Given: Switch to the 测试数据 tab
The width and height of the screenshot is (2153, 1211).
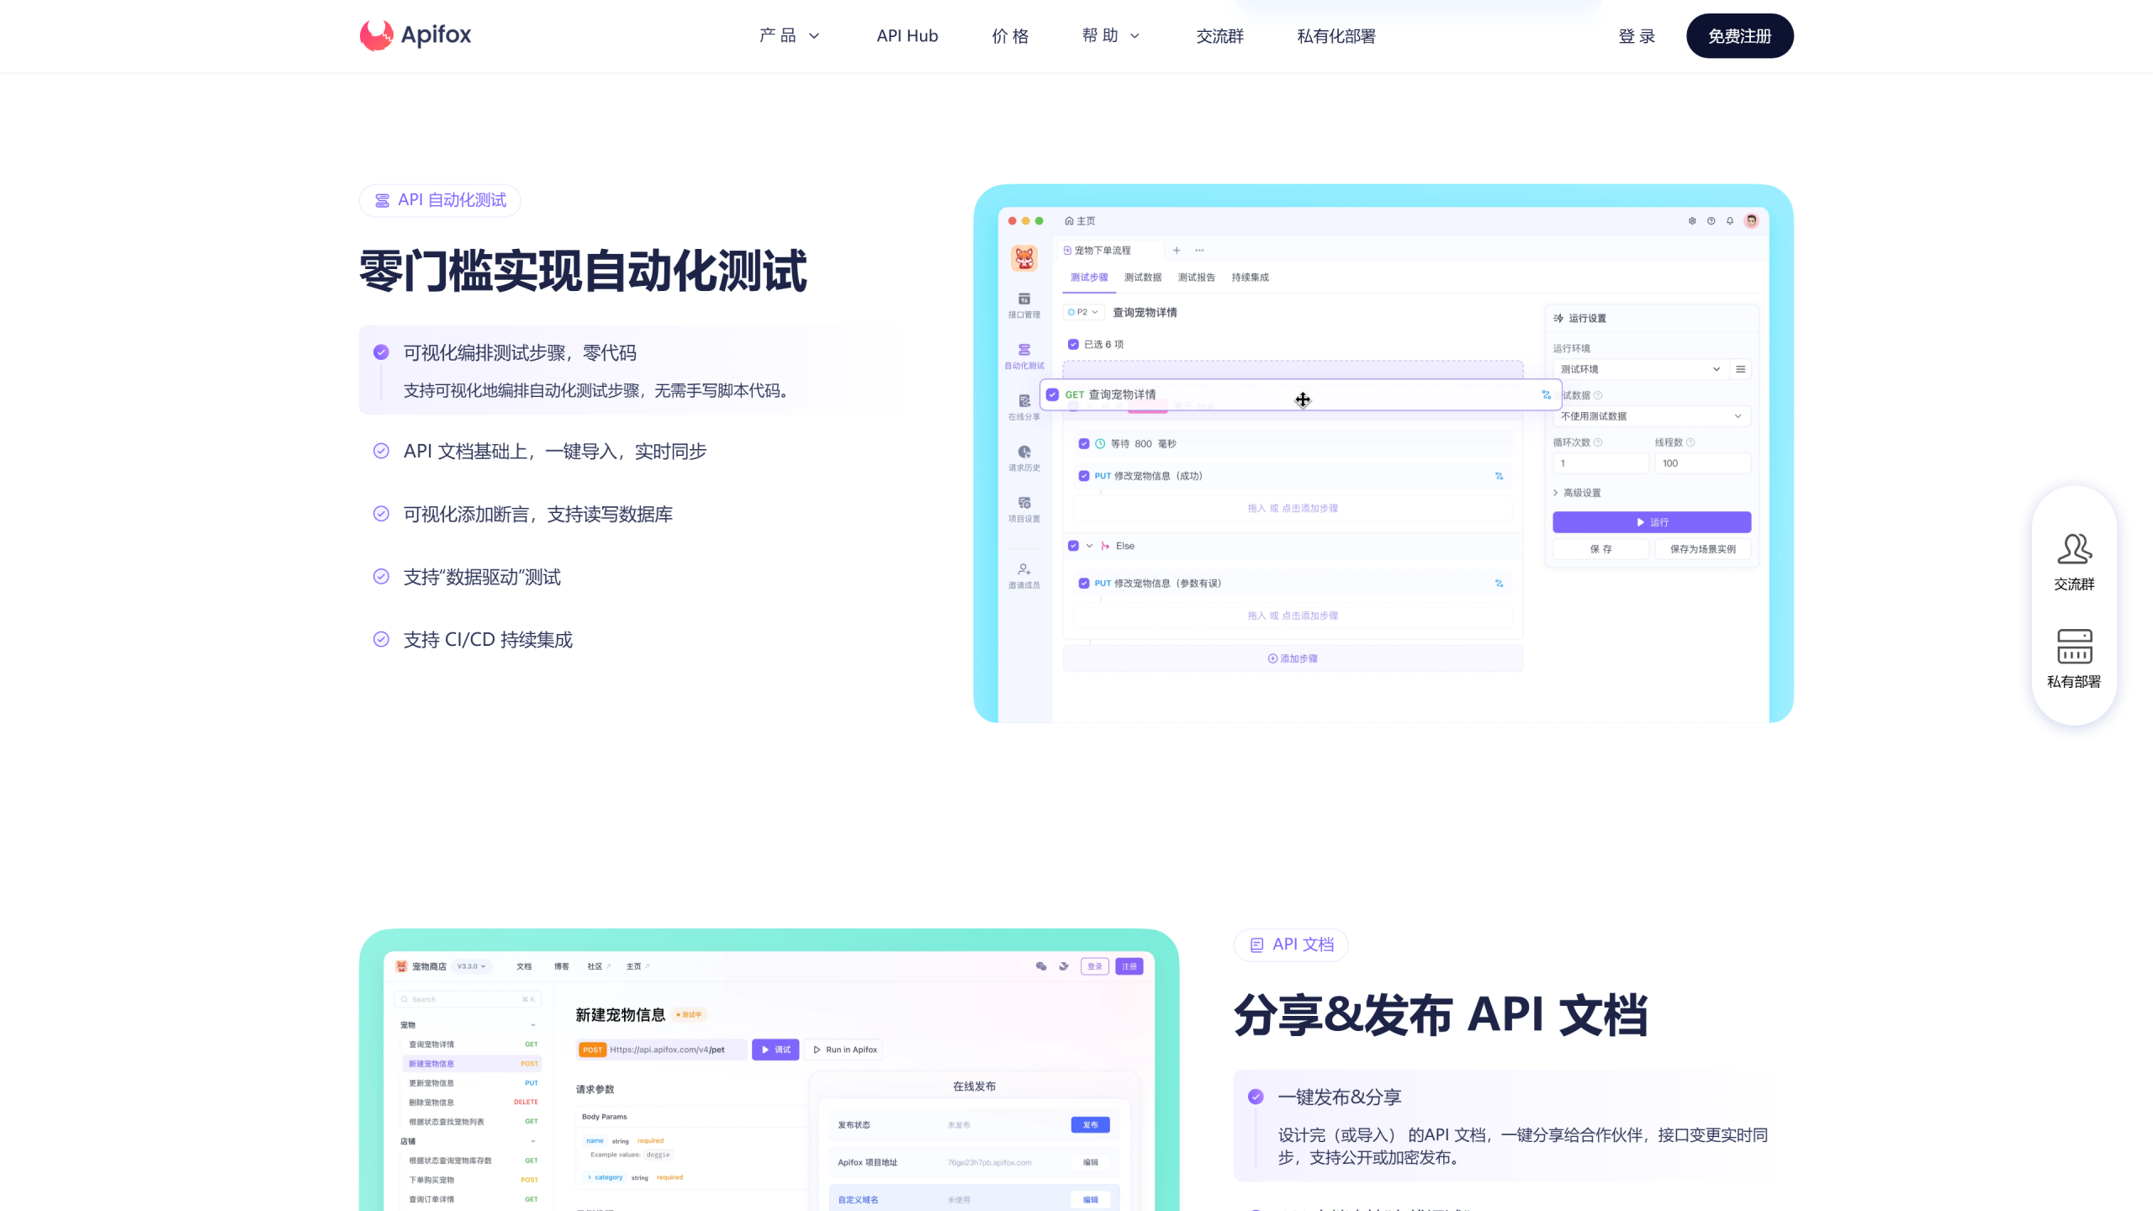Looking at the screenshot, I should (1143, 278).
